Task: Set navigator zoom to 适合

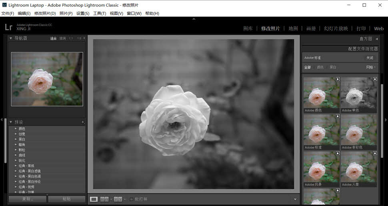Action: (54, 38)
